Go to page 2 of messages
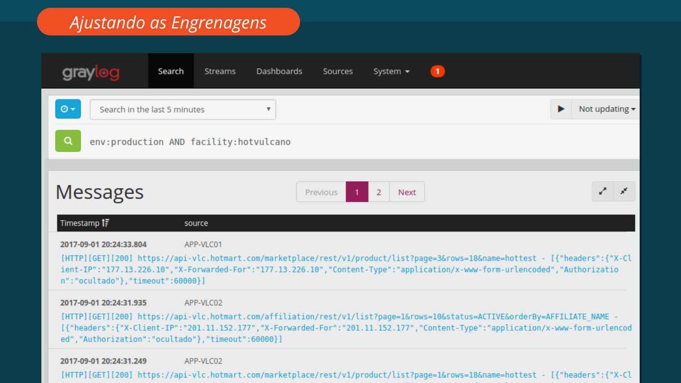 point(379,192)
